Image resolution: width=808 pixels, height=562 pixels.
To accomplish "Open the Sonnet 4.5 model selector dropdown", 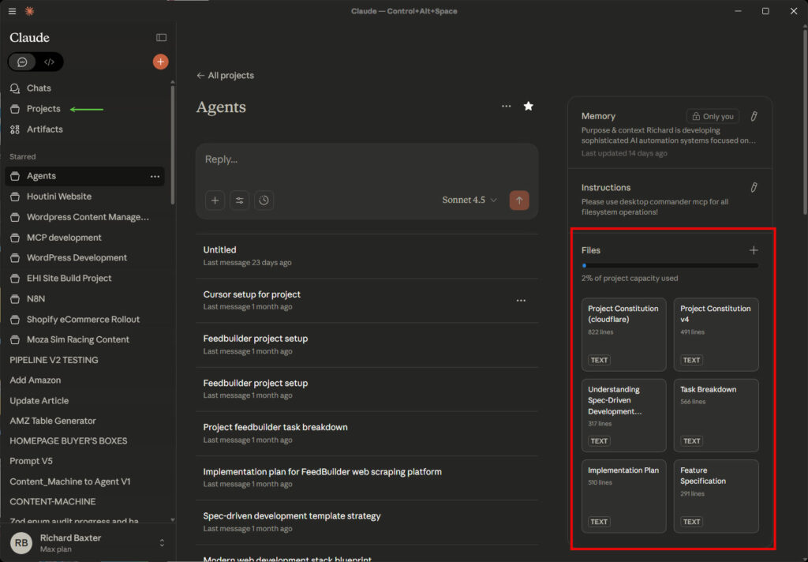I will click(469, 200).
